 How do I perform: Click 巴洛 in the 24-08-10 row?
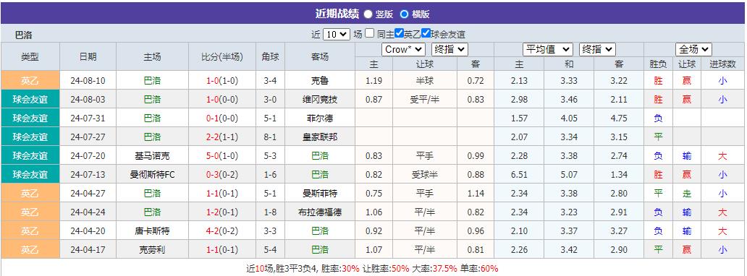[x=152, y=81]
